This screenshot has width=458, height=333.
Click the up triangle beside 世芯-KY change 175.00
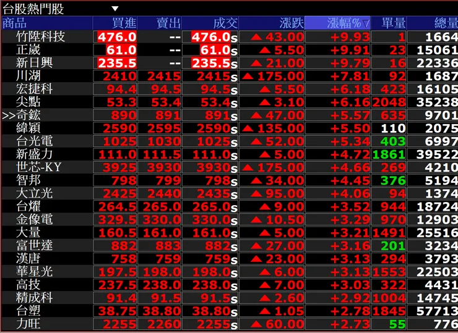click(248, 167)
